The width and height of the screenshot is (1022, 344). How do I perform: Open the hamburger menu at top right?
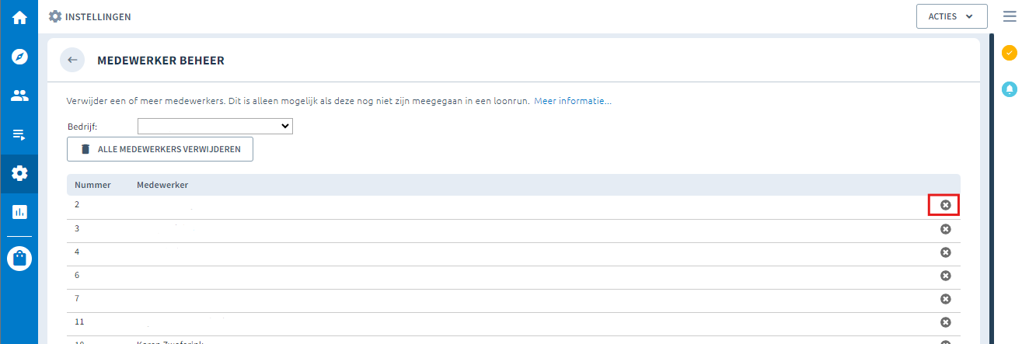pyautogui.click(x=1009, y=16)
